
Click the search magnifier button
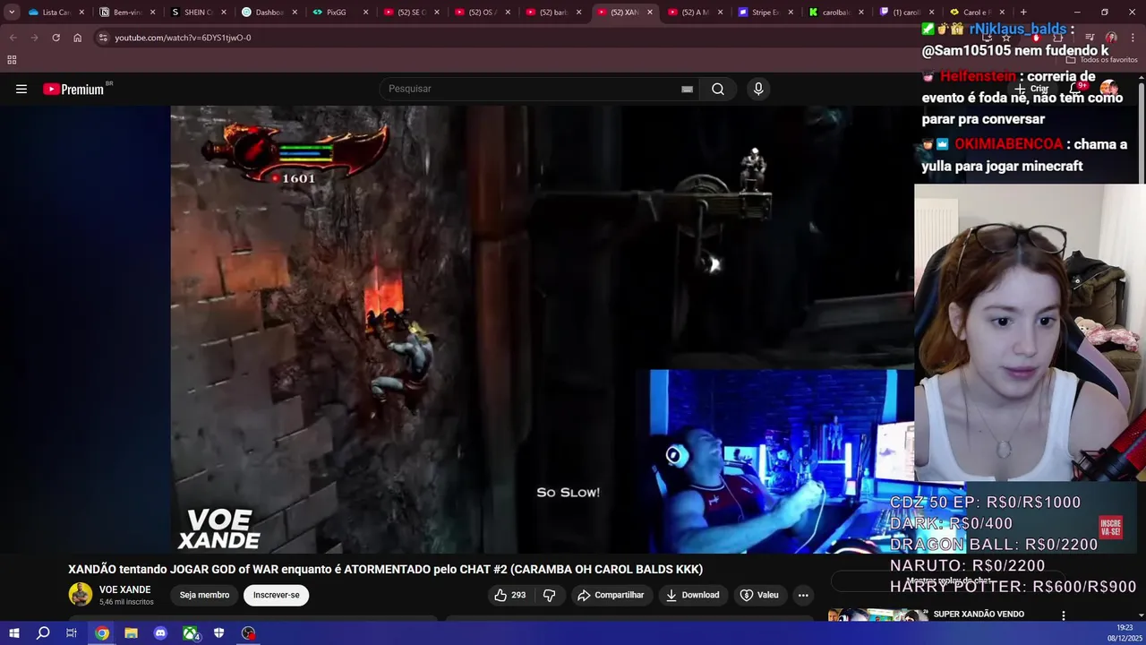pyautogui.click(x=718, y=89)
